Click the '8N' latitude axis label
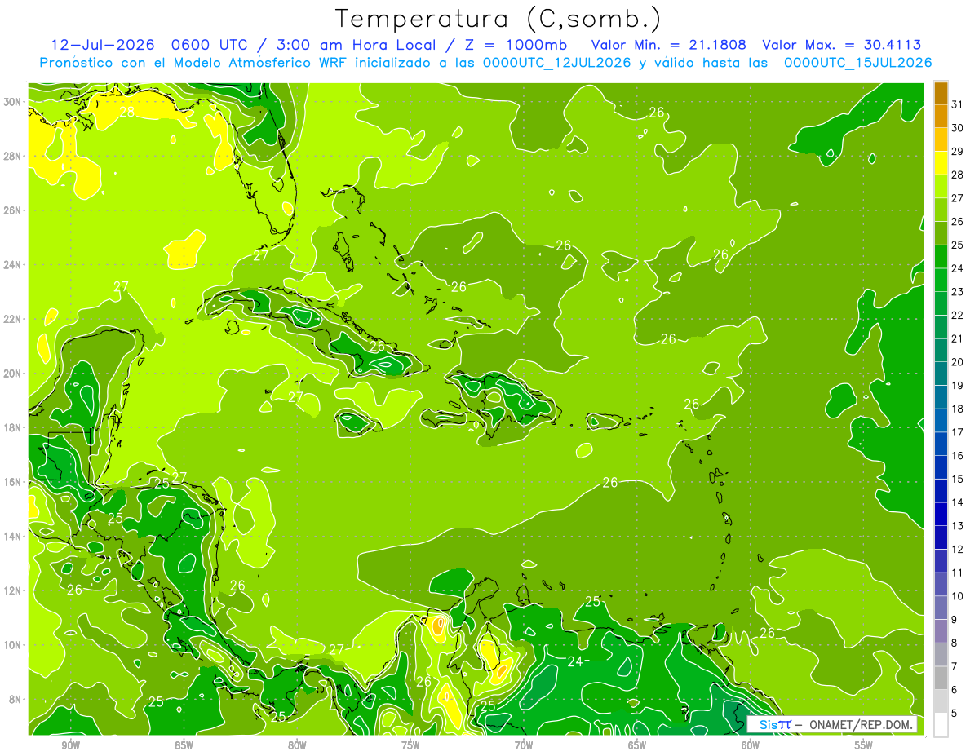Viewport: 979px width, 756px height. (x=16, y=699)
